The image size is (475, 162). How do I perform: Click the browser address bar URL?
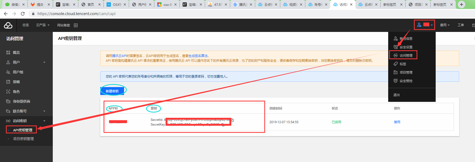tap(77, 14)
